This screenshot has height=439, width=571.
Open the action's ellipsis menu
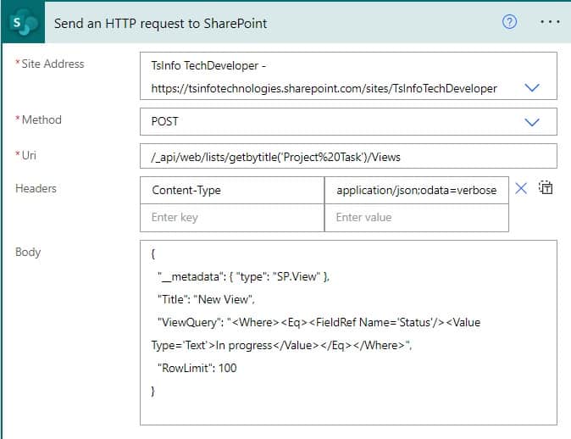pos(550,22)
